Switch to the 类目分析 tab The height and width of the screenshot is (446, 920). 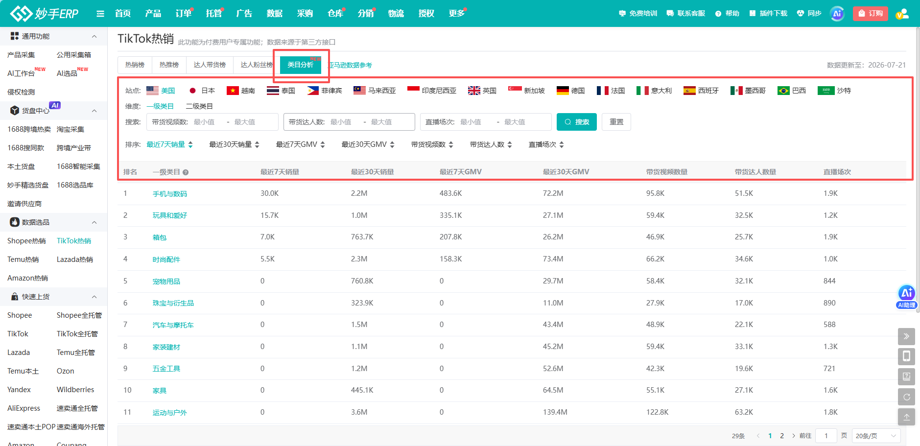(301, 65)
